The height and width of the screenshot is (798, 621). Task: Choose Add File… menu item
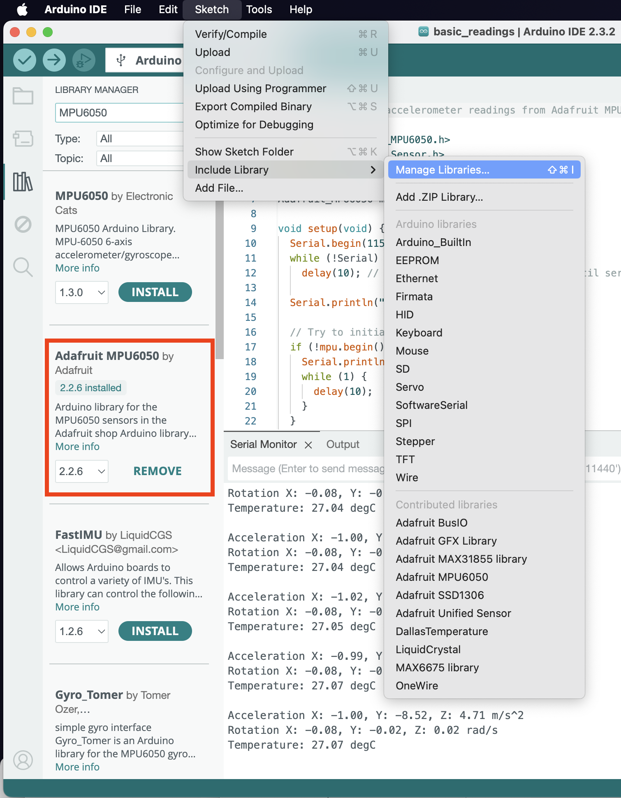point(286,188)
